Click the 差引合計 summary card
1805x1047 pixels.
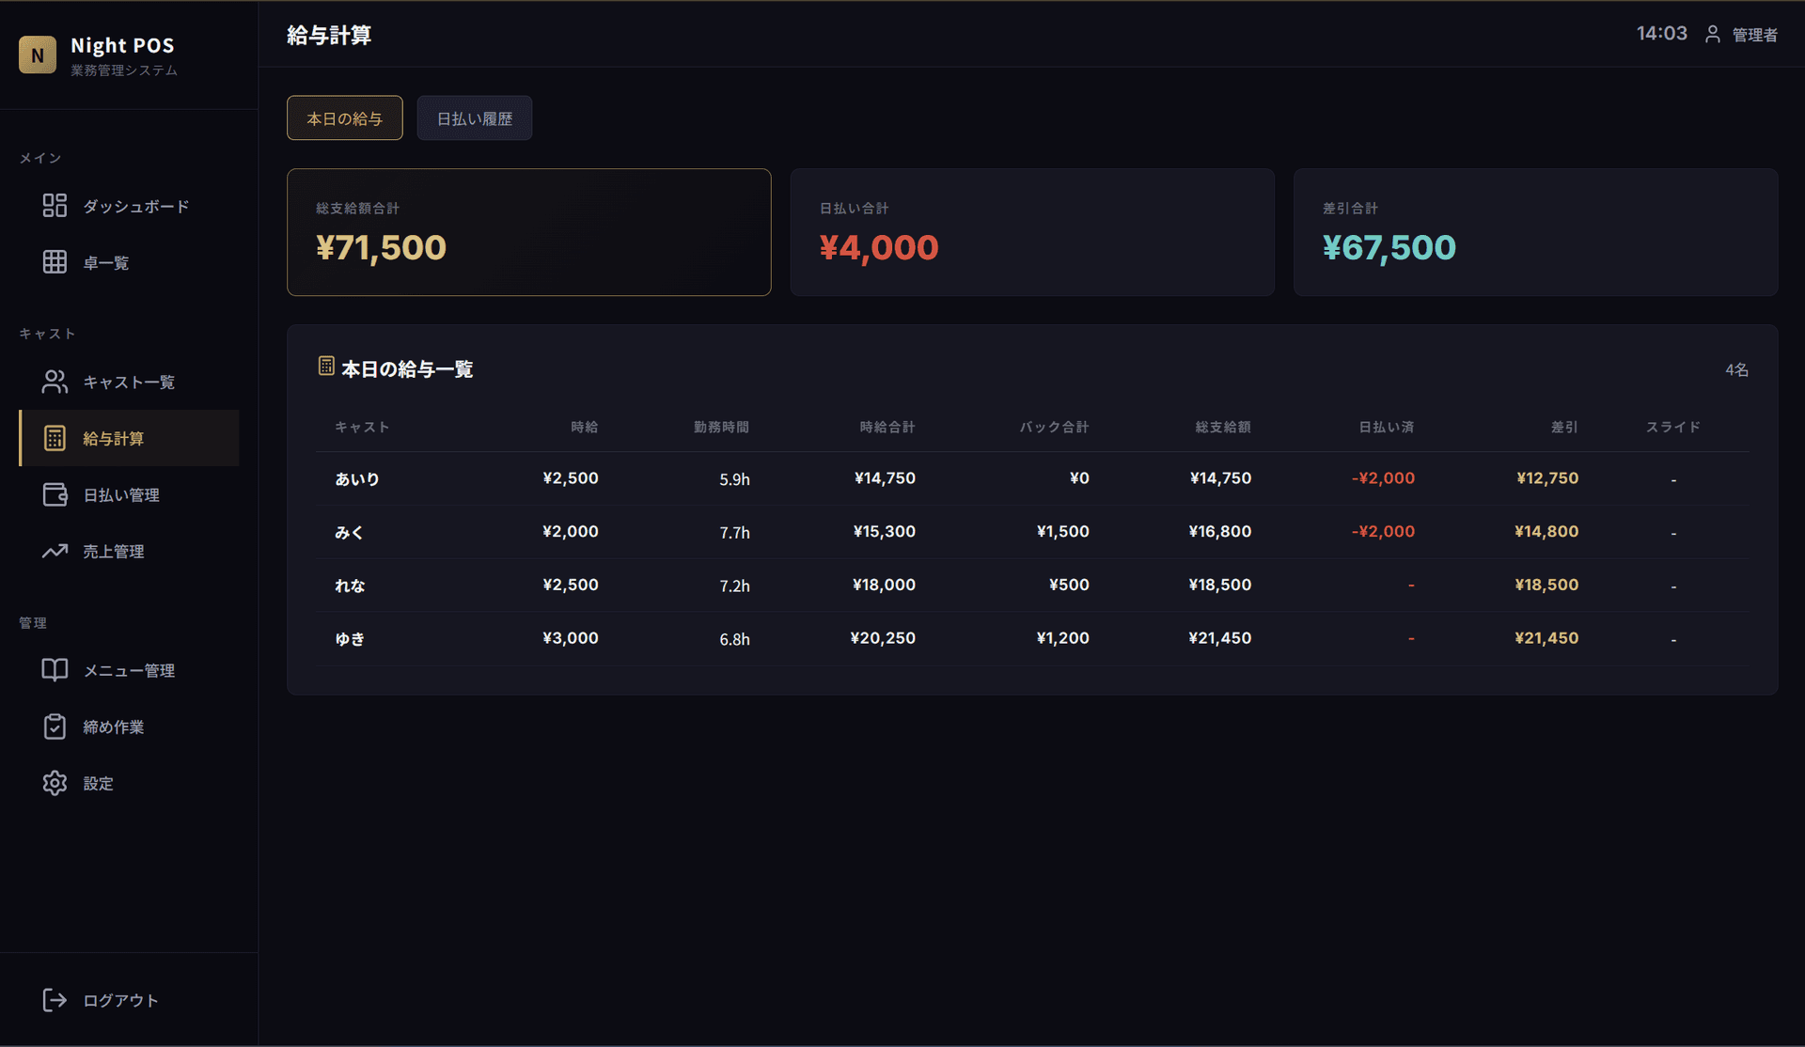(x=1535, y=232)
